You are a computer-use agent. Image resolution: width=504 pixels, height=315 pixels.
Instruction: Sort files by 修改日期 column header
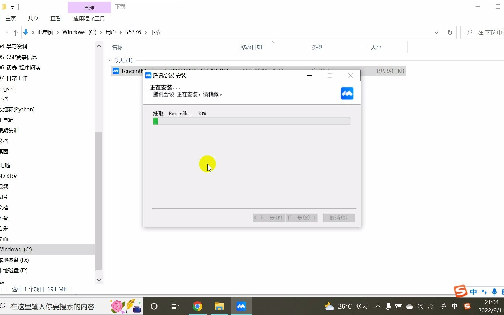click(251, 47)
